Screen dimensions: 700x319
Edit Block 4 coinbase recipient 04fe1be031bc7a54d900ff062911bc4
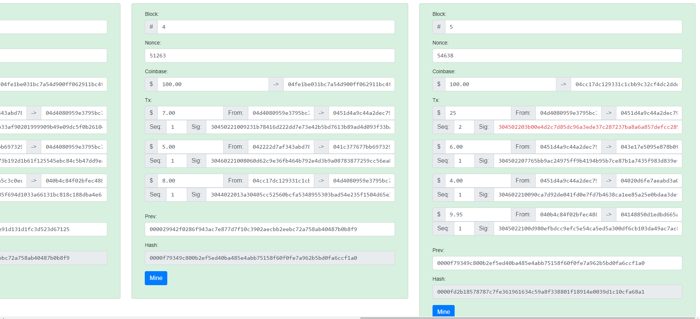(339, 84)
